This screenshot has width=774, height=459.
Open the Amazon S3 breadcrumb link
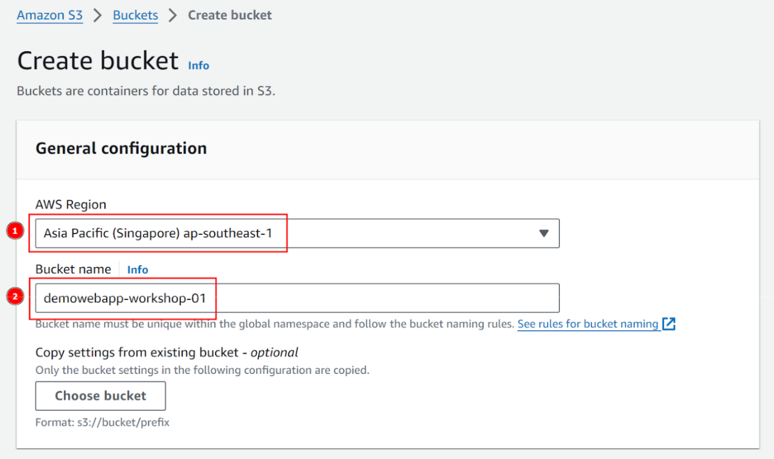pyautogui.click(x=50, y=15)
